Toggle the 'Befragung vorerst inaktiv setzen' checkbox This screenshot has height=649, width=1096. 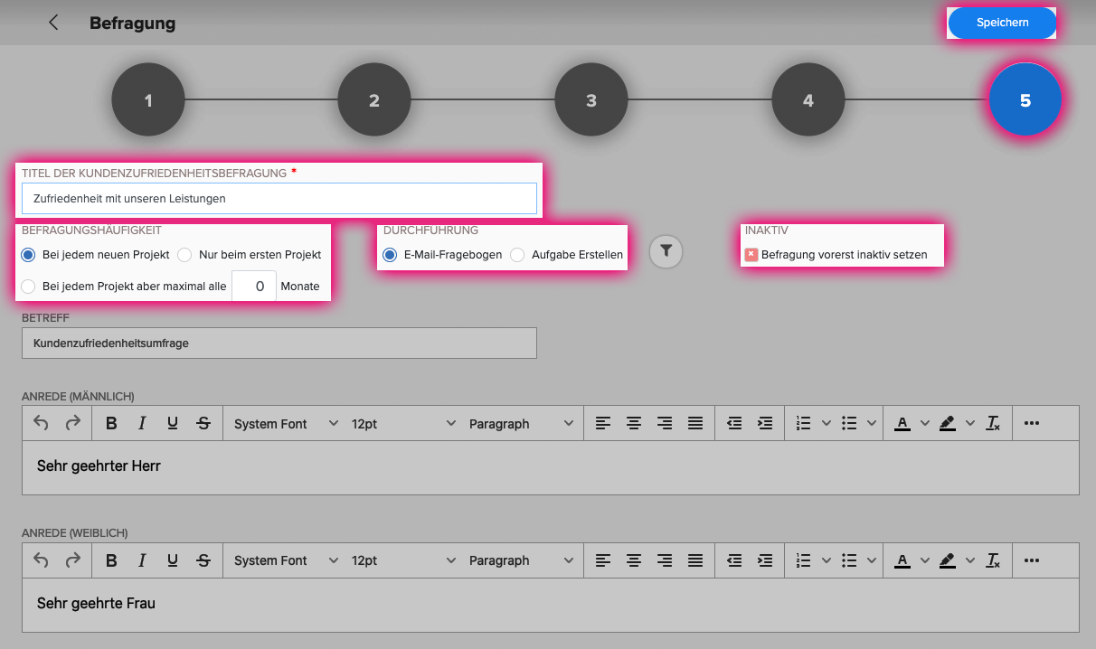(x=751, y=255)
